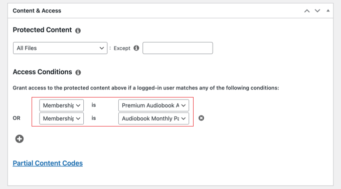
Task: Show Access Conditions info tooltip
Action: click(78, 72)
